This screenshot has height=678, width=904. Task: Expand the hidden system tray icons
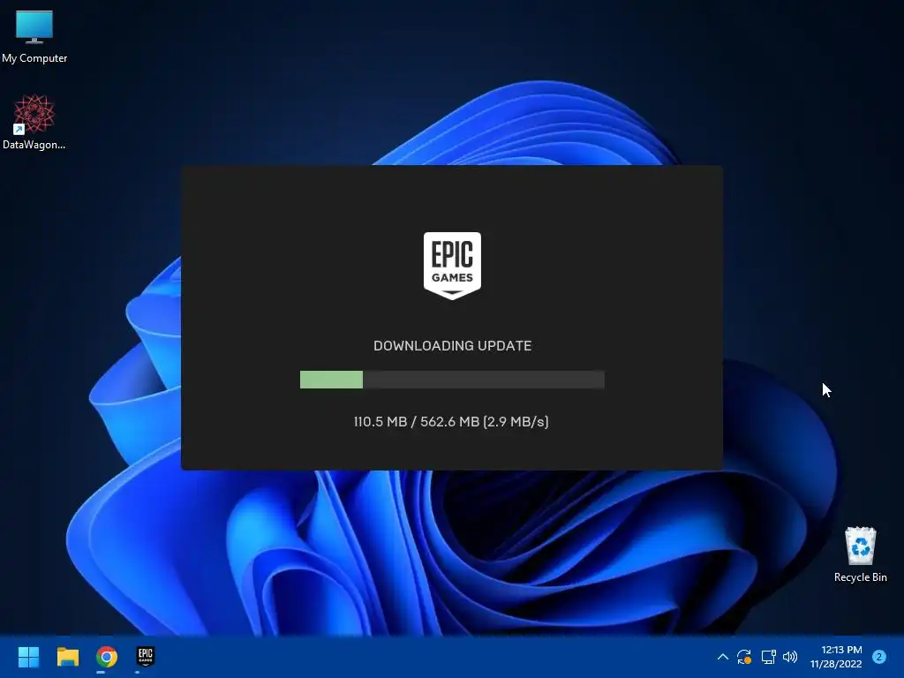coord(722,657)
